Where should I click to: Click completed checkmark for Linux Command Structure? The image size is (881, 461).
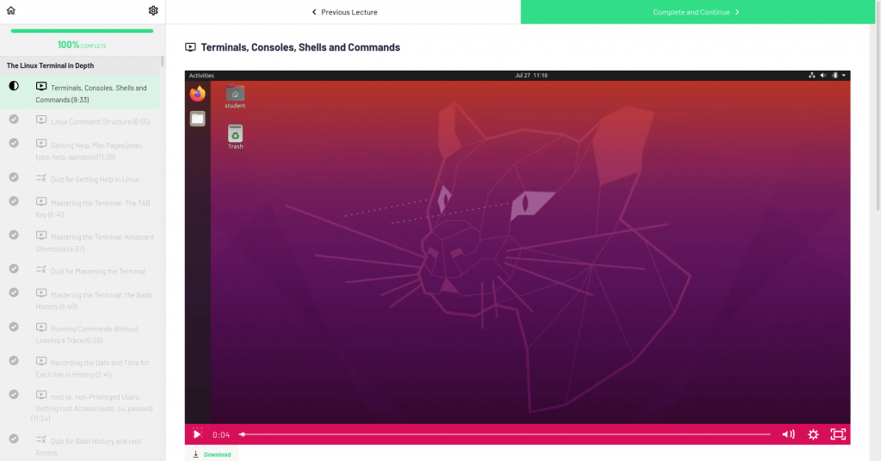pyautogui.click(x=14, y=119)
